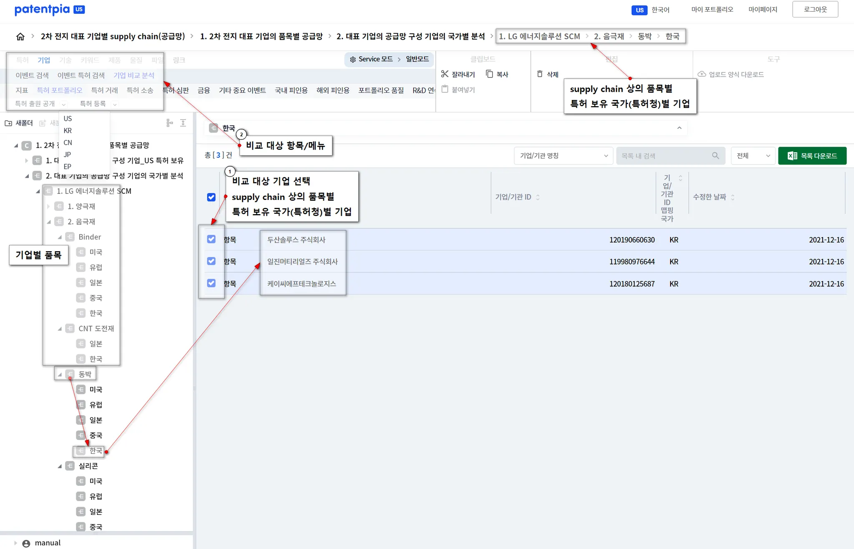Collapse the 실리콘 tree node
854x549 pixels.
click(x=60, y=466)
